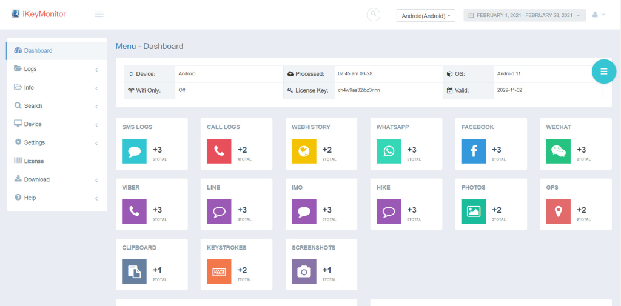Click the Menu breadcrumb link
This screenshot has width=621, height=306.
coord(126,46)
